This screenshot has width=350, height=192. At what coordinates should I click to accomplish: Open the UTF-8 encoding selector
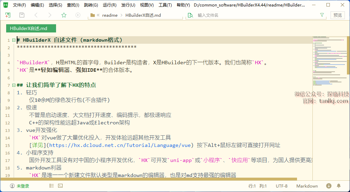pos(282,186)
